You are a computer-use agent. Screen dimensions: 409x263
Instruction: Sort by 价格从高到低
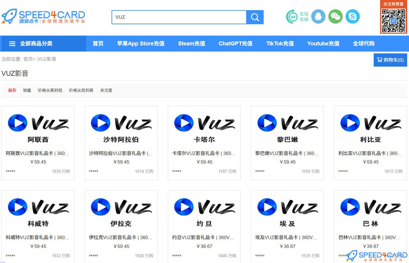pyautogui.click(x=50, y=90)
